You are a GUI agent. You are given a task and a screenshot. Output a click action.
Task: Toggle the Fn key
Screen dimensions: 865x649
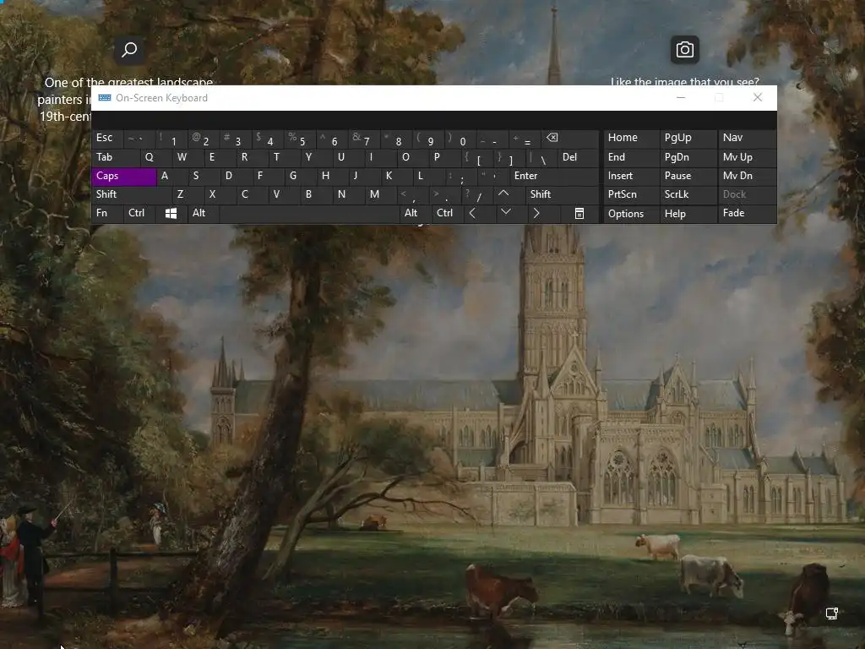pos(107,213)
